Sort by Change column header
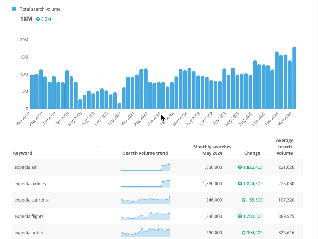This screenshot has width=318, height=239. (252, 153)
